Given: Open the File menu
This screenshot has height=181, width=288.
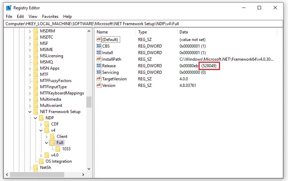Looking at the screenshot, I should point(9,17).
